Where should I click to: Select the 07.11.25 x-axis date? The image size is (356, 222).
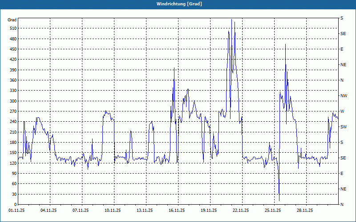tap(81, 210)
